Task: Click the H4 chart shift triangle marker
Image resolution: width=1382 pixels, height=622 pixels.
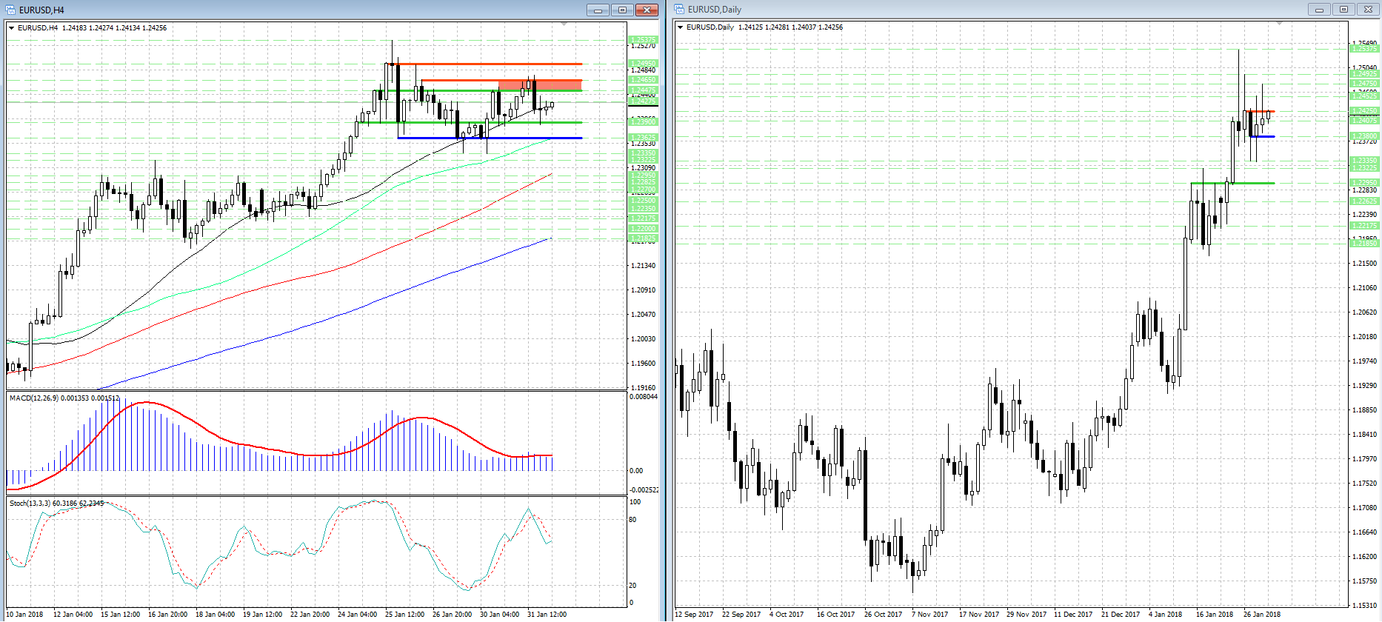Action: click(x=564, y=24)
